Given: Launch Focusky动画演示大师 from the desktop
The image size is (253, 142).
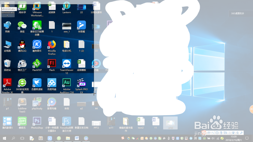Looking at the screenshot, I should pyautogui.click(x=67, y=124).
